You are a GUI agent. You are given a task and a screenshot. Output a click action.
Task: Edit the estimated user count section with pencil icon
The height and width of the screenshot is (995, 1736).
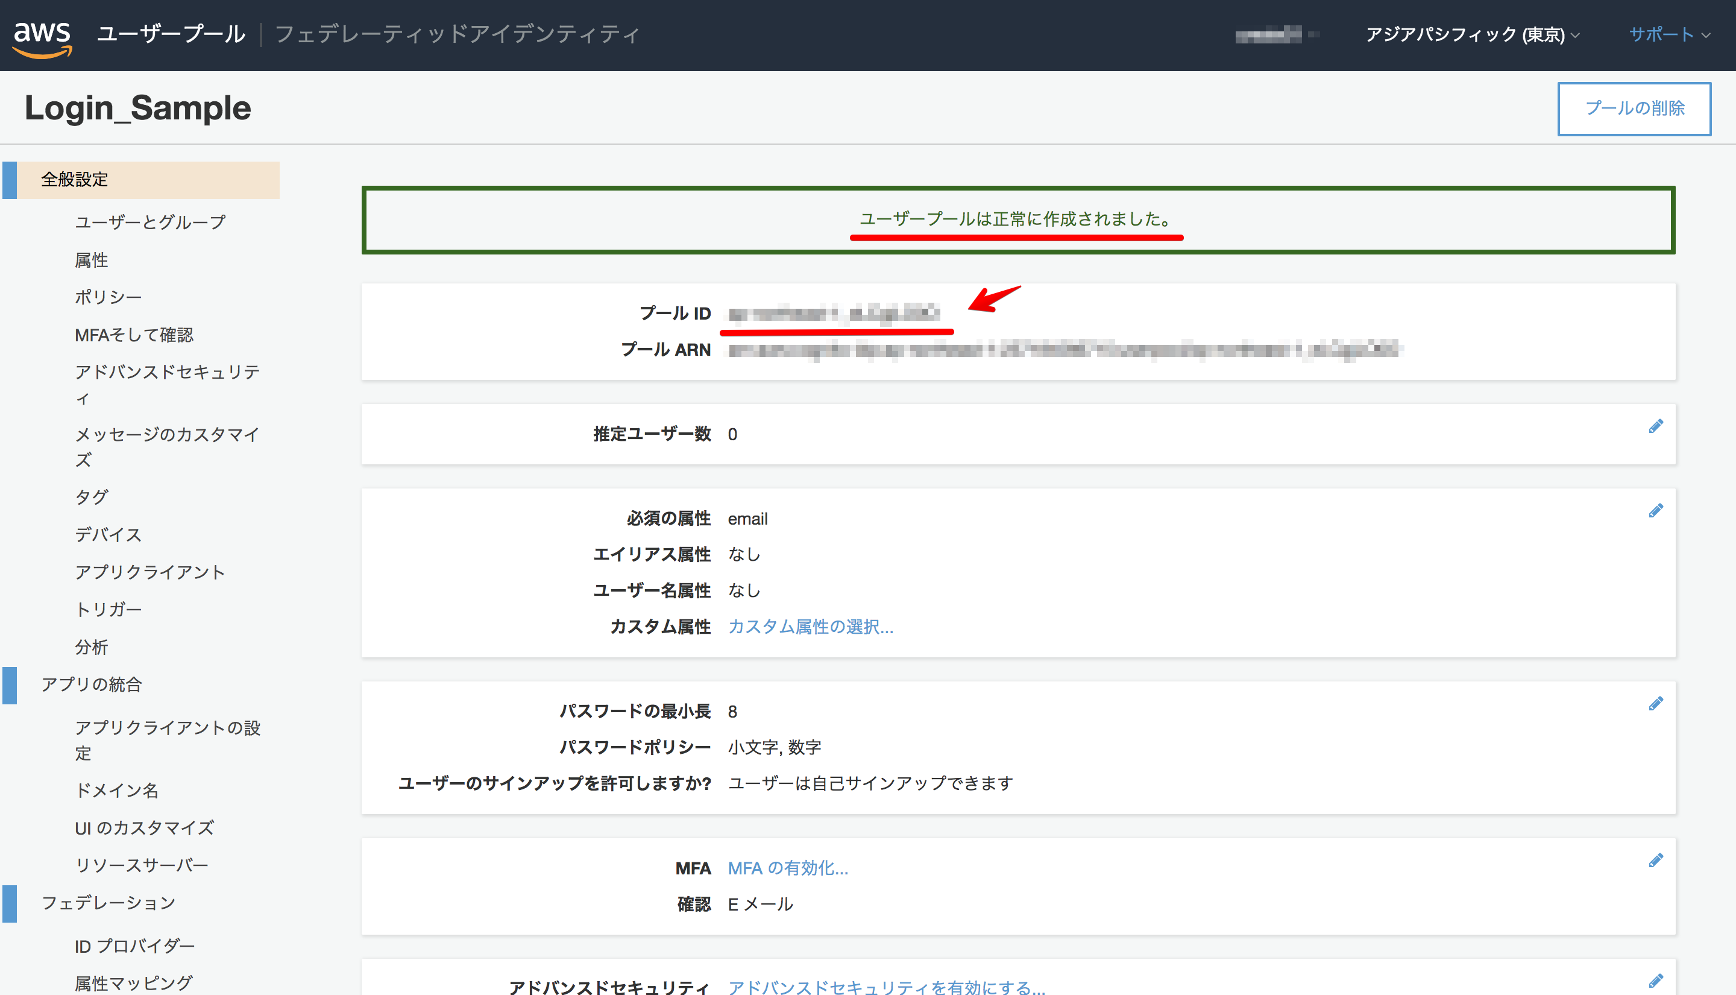tap(1655, 426)
